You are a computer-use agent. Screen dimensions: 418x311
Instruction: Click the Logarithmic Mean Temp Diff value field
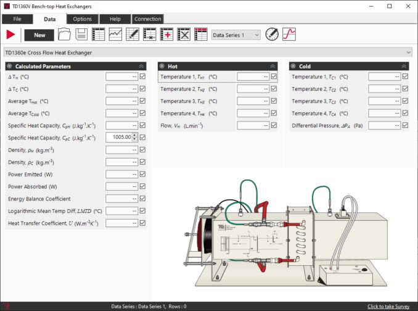[122, 211]
